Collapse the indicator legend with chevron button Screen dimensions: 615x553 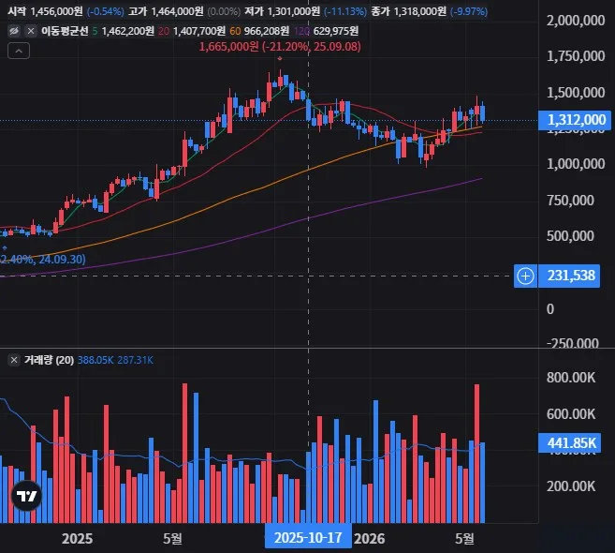coord(19,51)
